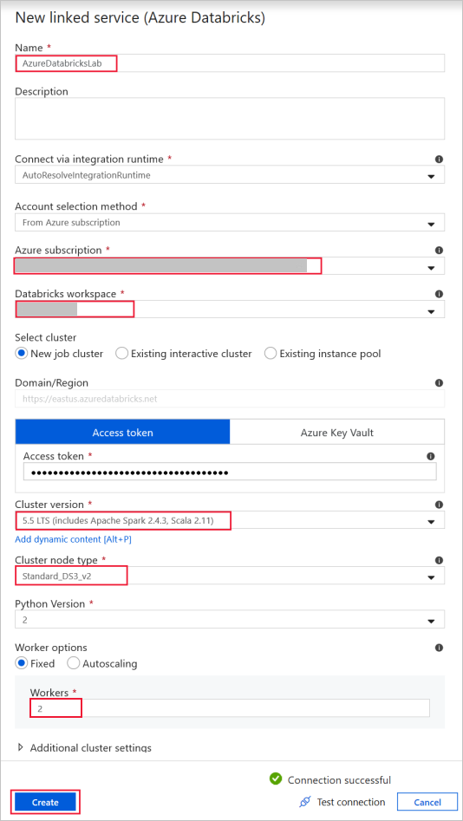Viewport: 463px width, 821px height.
Task: Click info icon beside Domain/Region
Action: click(x=439, y=383)
